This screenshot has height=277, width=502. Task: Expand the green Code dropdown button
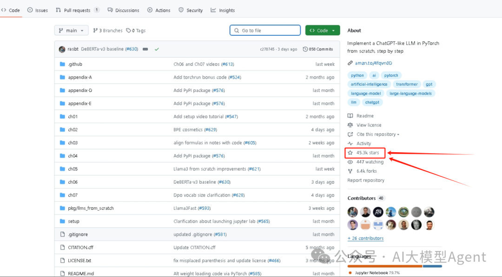point(323,30)
